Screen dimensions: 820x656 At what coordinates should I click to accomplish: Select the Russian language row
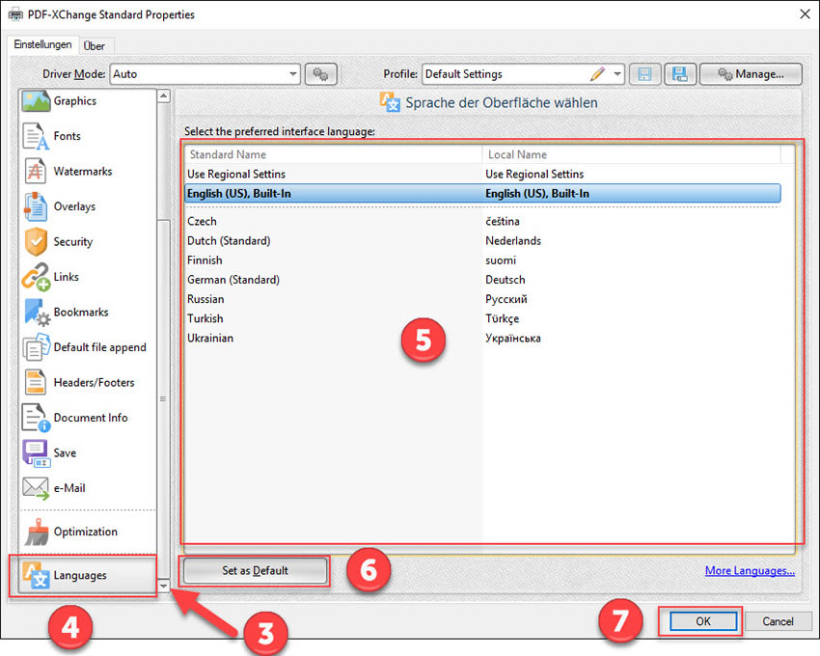tap(483, 299)
